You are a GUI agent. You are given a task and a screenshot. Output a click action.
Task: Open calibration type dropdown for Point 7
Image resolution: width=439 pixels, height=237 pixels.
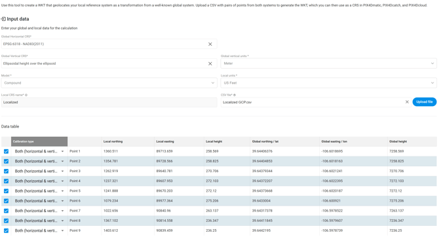pyautogui.click(x=39, y=211)
